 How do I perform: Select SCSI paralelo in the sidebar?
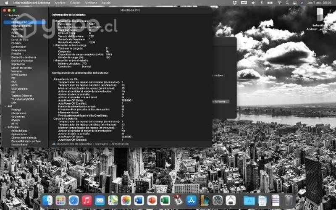tap(19, 89)
